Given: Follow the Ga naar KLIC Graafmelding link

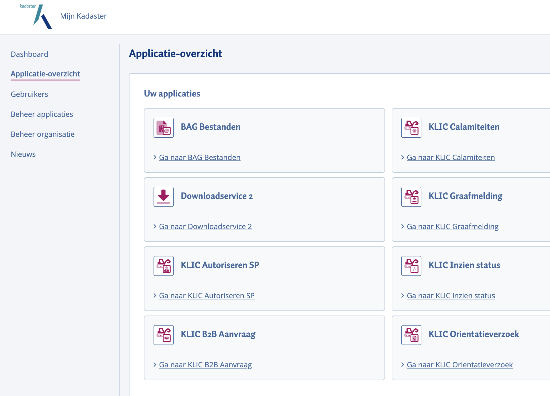Looking at the screenshot, I should point(453,226).
